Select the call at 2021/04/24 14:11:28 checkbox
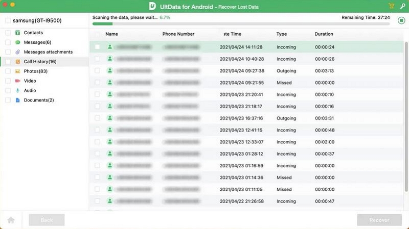The image size is (409, 229). [97, 47]
